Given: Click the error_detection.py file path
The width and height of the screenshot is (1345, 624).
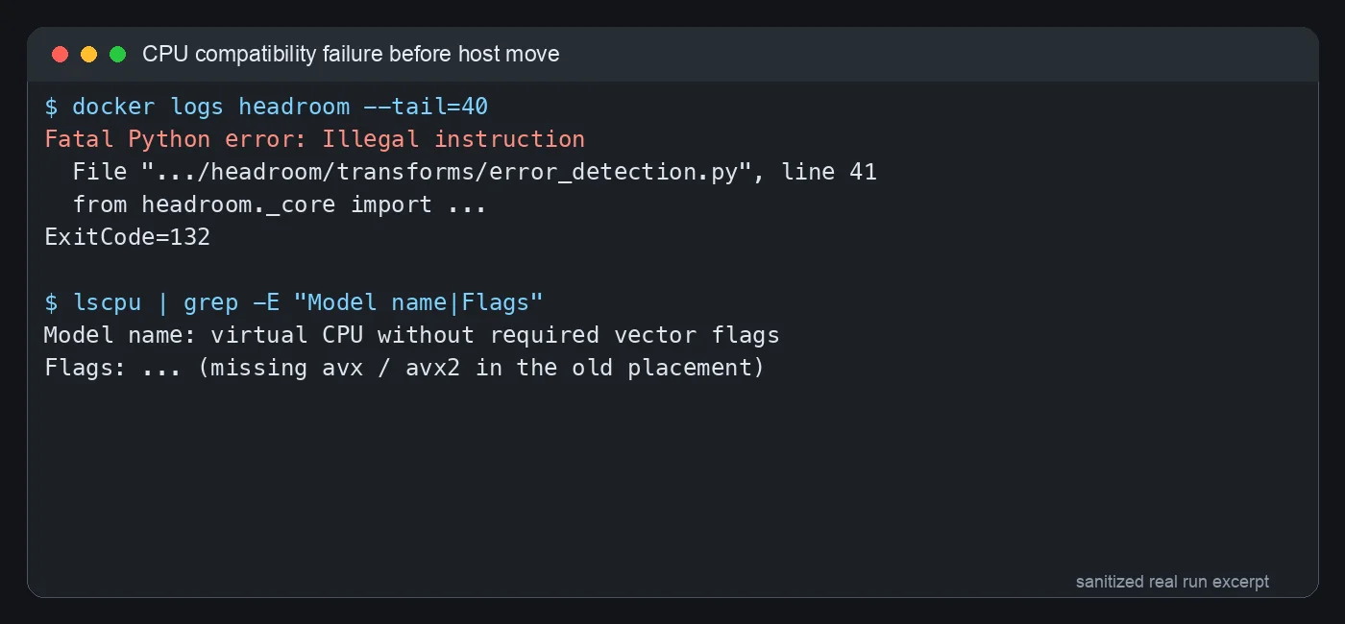Looking at the screenshot, I should pos(448,172).
